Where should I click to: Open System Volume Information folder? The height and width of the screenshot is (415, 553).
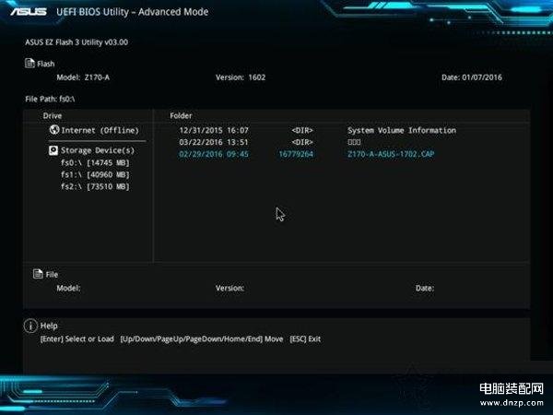pos(402,130)
